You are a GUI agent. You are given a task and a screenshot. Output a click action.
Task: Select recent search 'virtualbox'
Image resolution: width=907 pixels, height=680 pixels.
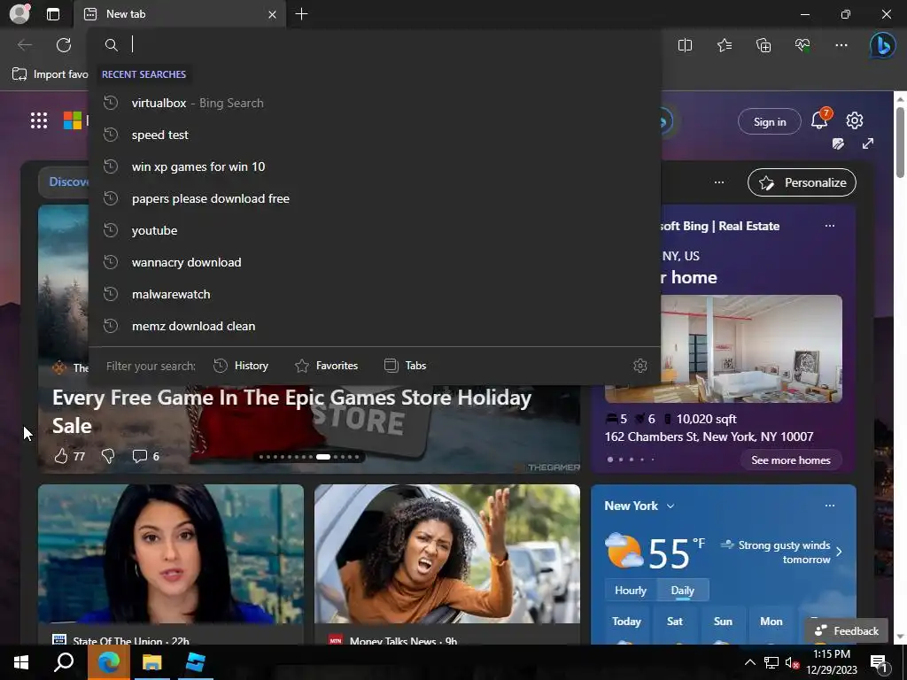tap(375, 103)
